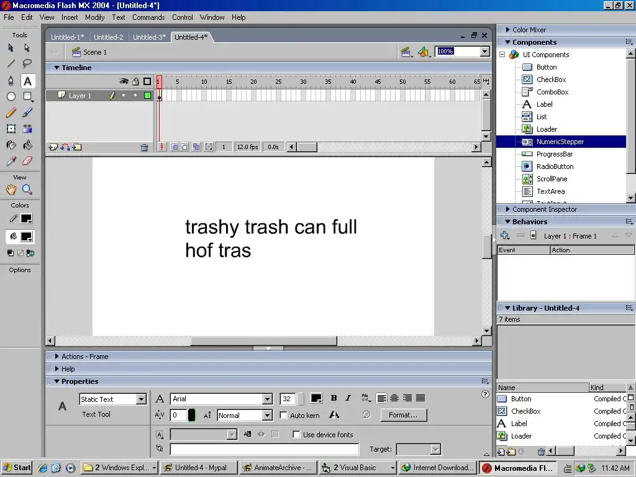The image size is (636, 477).
Task: Toggle show/hide all layers eye icon
Action: (124, 81)
